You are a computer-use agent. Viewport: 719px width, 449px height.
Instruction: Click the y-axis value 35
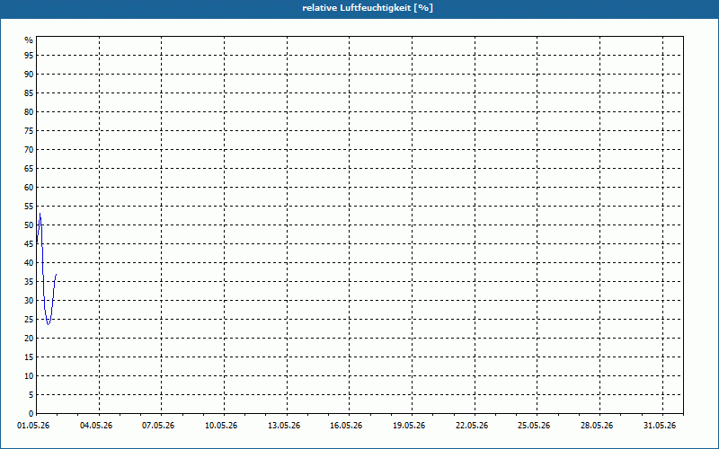[29, 282]
